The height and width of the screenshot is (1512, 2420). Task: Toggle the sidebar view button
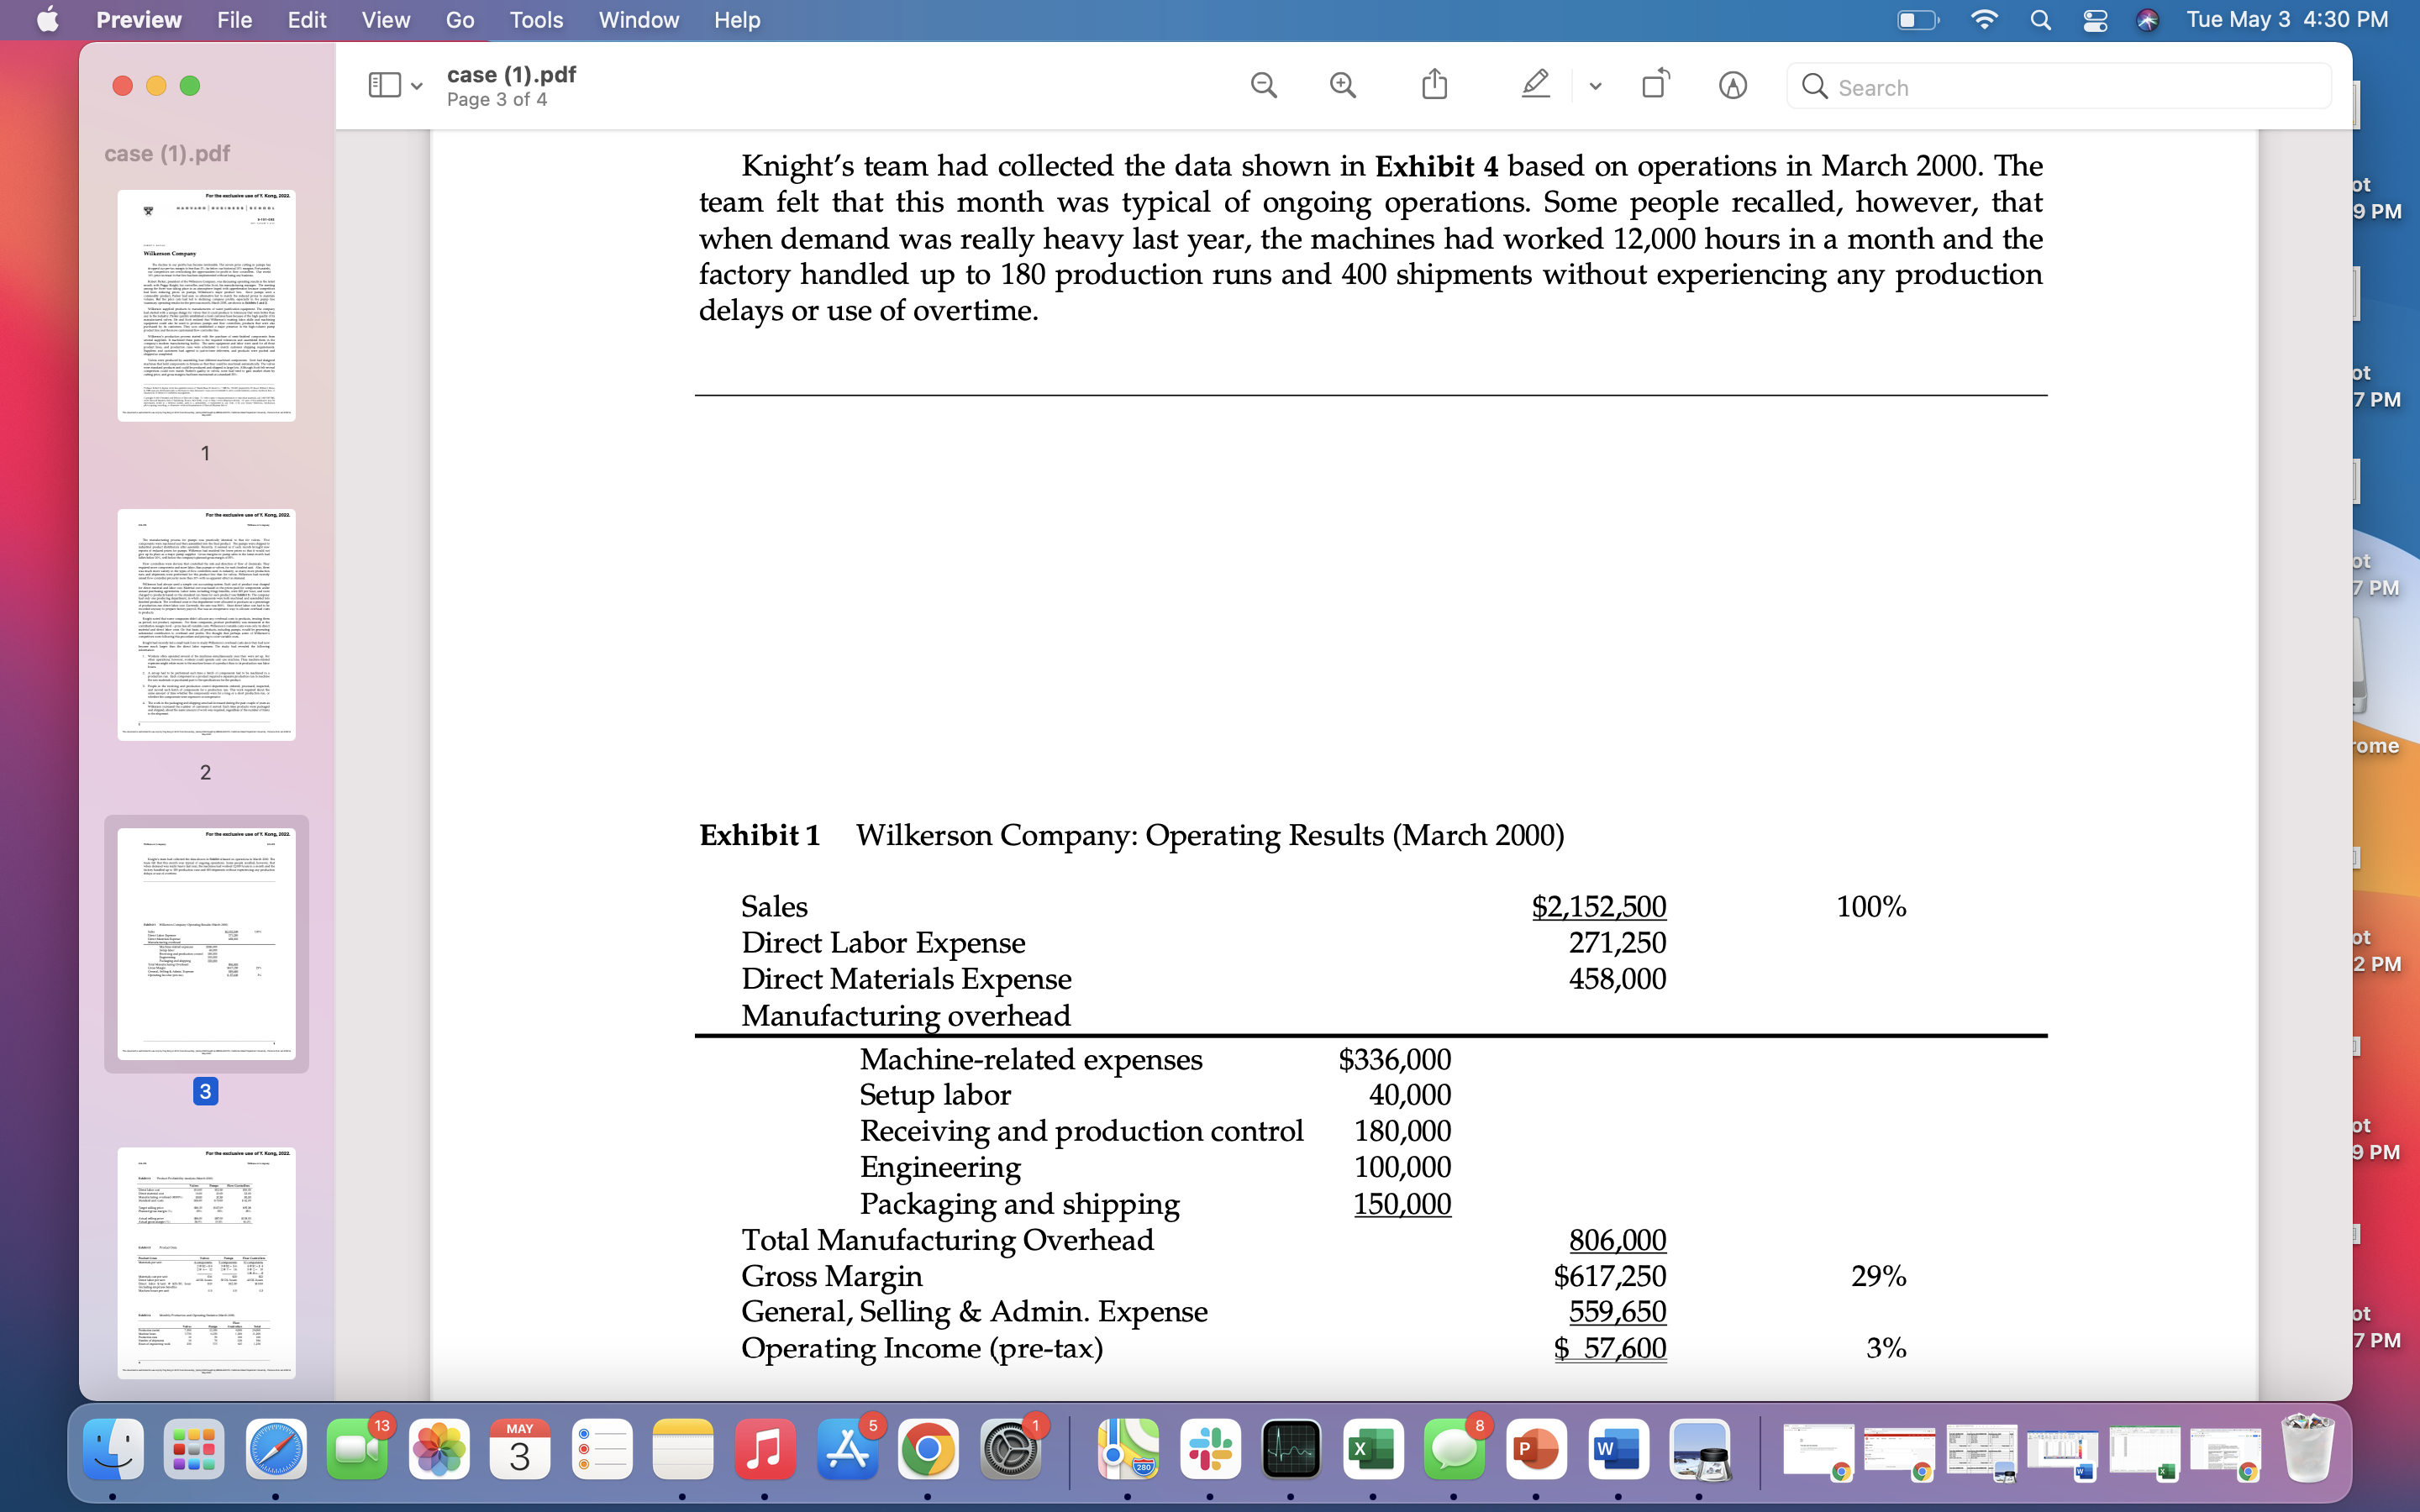pyautogui.click(x=384, y=86)
